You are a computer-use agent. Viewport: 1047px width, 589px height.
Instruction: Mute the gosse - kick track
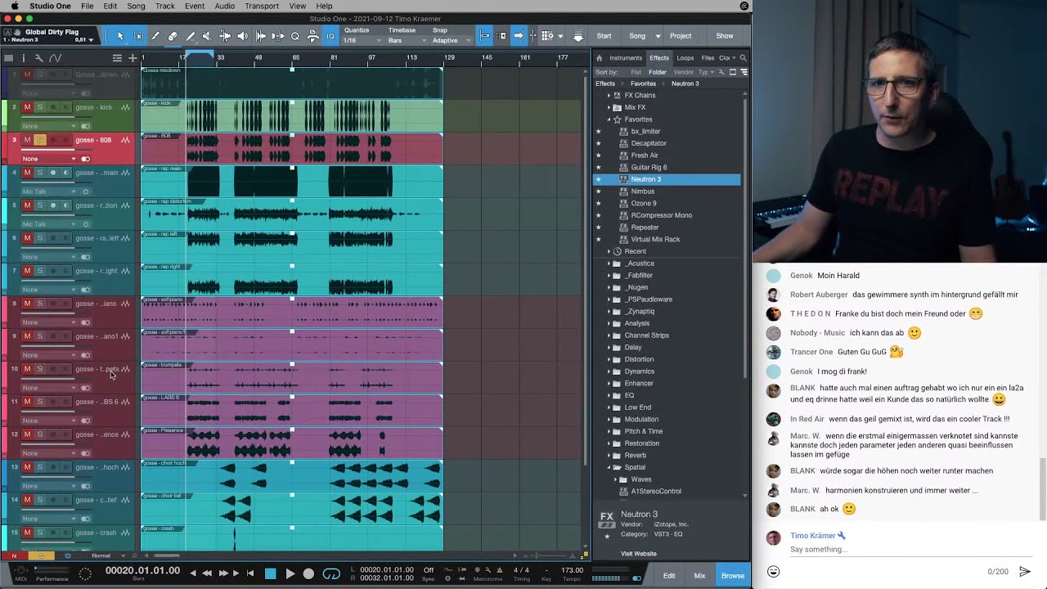[x=27, y=107]
